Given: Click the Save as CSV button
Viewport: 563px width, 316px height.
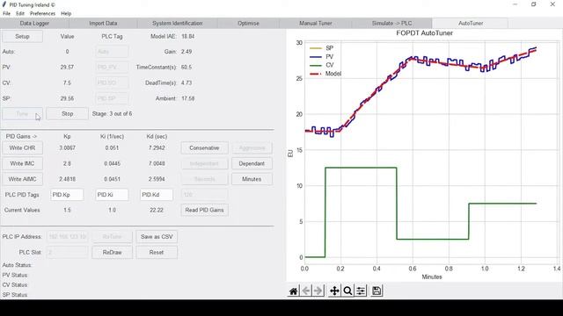Looking at the screenshot, I should tap(157, 237).
